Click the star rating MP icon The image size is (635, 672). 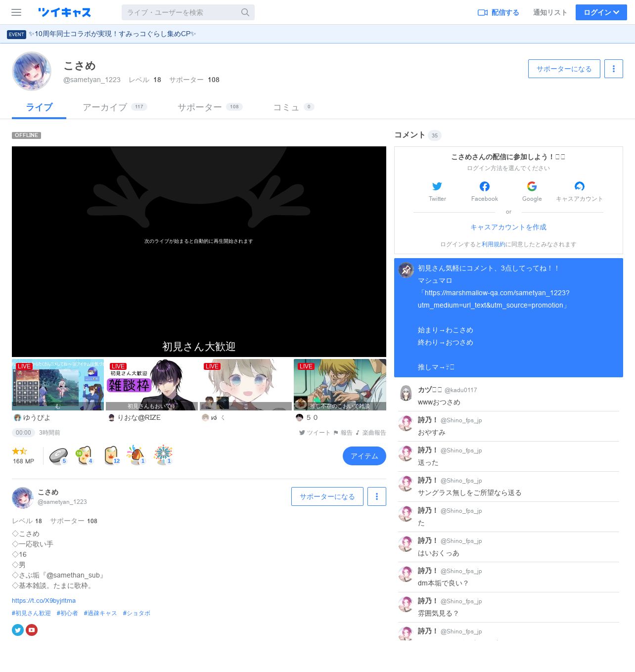click(x=20, y=451)
